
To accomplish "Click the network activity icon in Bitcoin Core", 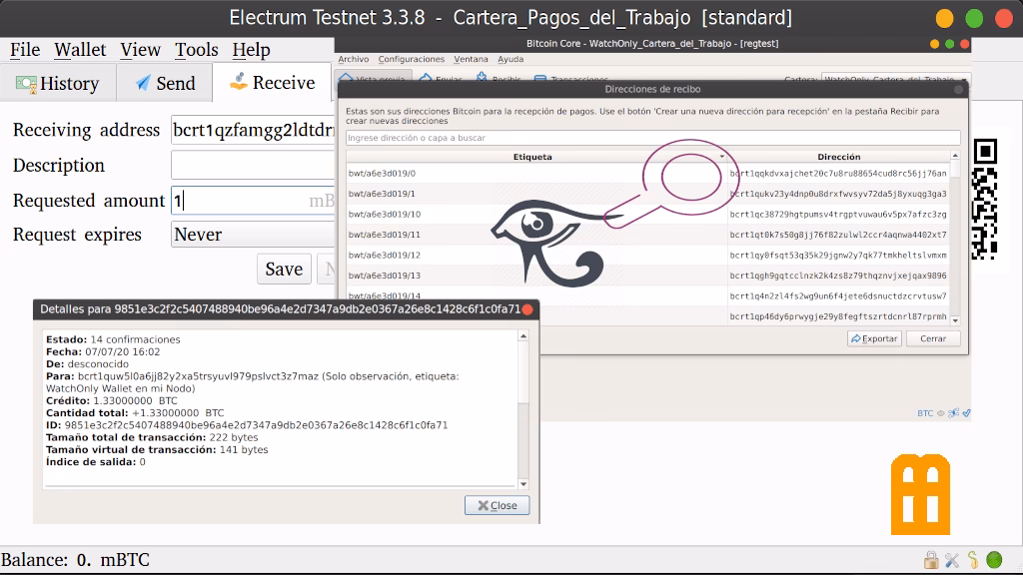I will 954,413.
